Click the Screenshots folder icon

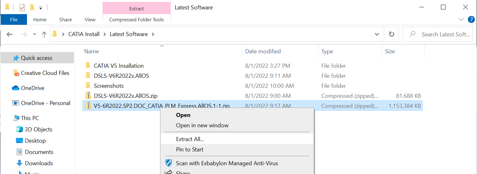coord(88,86)
